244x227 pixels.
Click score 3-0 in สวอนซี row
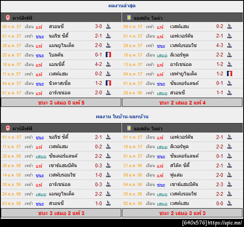coord(98,26)
